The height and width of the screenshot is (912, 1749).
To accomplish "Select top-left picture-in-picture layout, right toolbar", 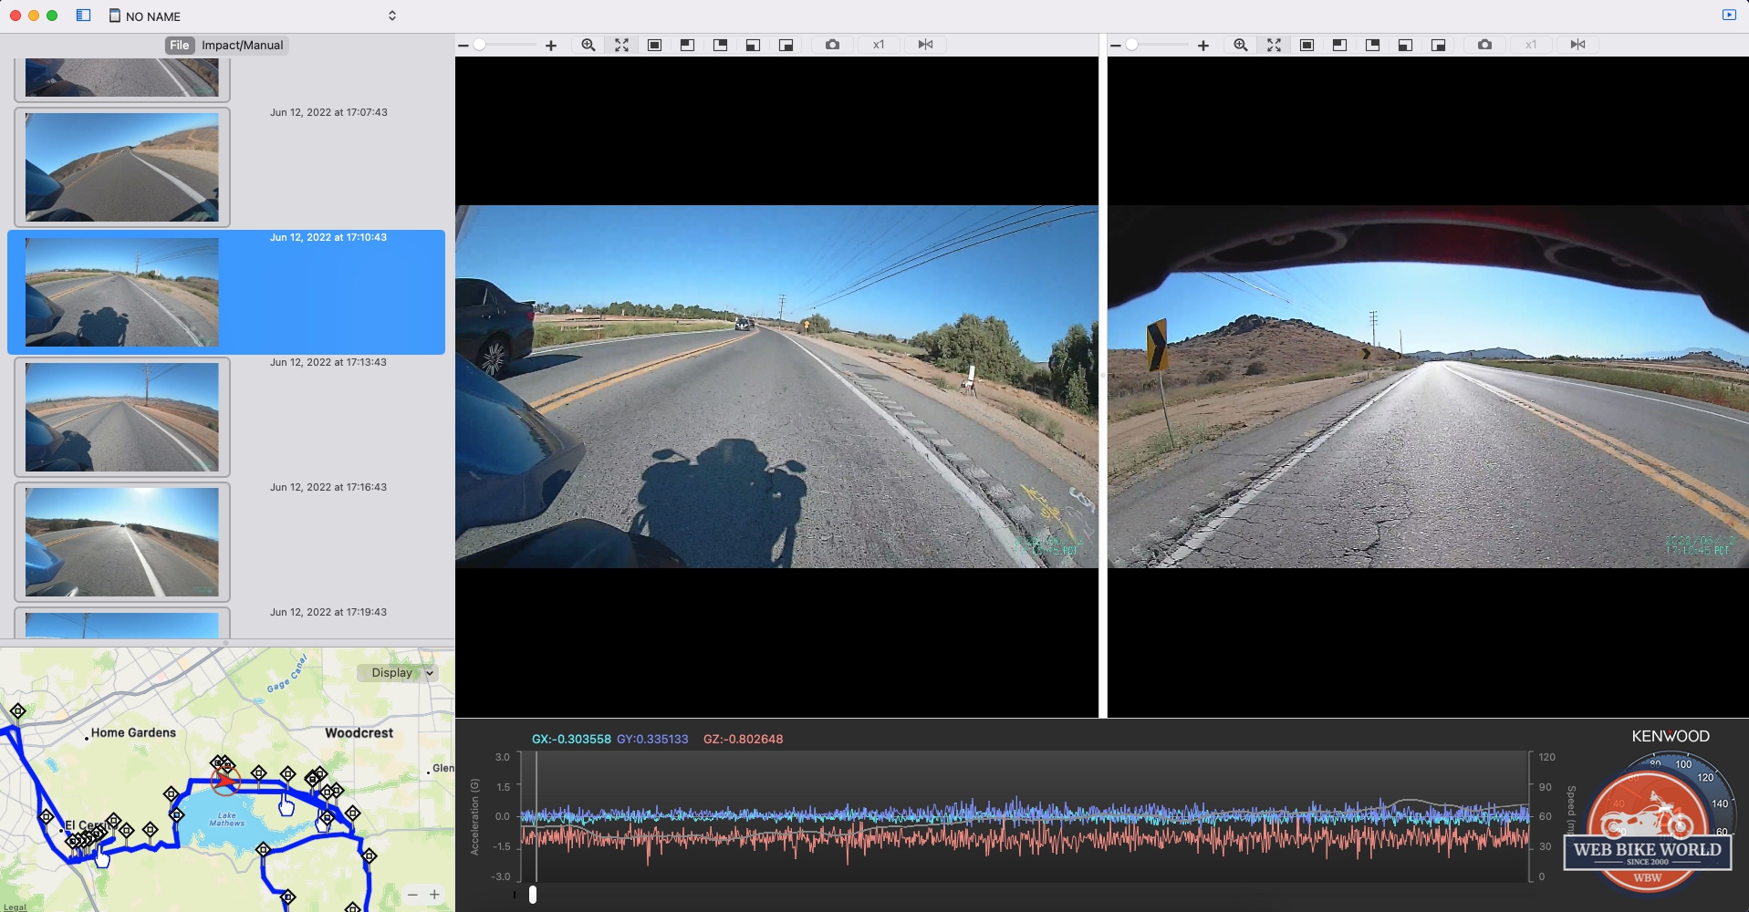I will click(x=1339, y=45).
